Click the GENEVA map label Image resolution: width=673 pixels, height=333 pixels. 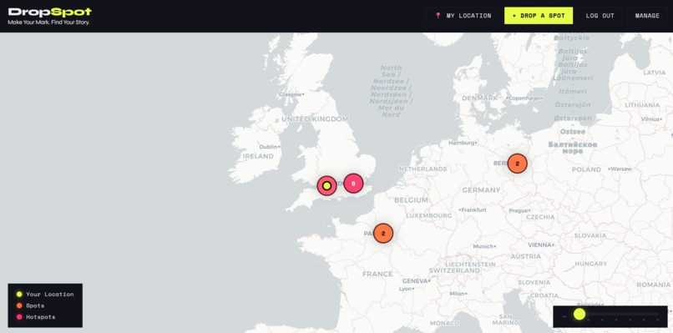pyautogui.click(x=416, y=281)
